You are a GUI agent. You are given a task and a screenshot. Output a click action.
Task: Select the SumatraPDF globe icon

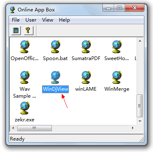86,47
